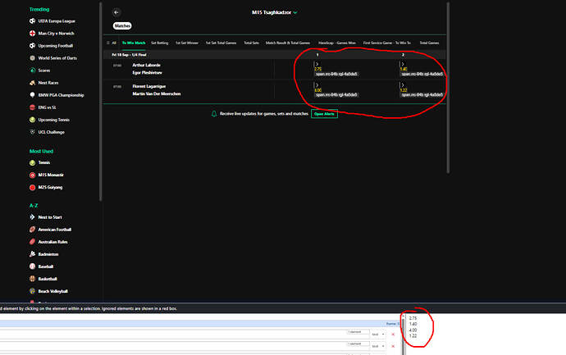Switch to Total Games tab

[429, 43]
